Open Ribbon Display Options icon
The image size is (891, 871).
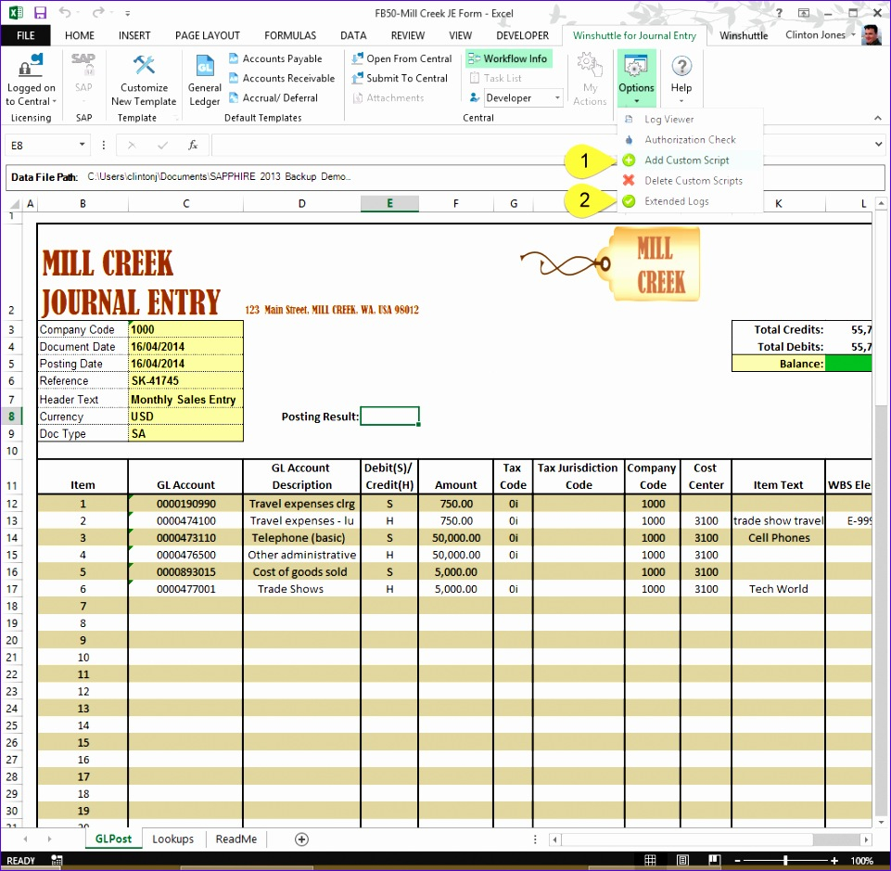tap(804, 12)
